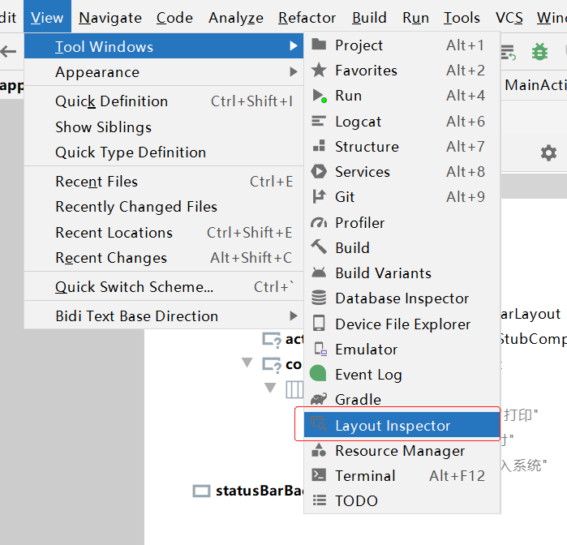The height and width of the screenshot is (545, 567).
Task: Open the Navigate menu
Action: [x=110, y=18]
